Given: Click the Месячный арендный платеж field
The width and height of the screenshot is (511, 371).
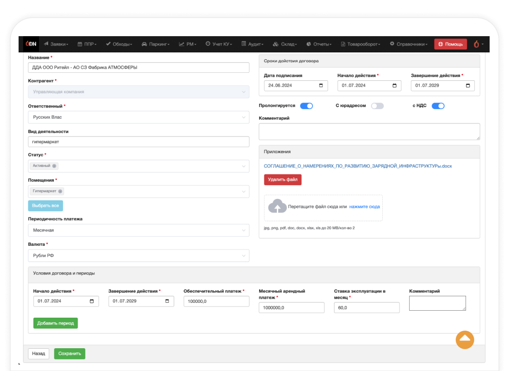Looking at the screenshot, I should 292,307.
